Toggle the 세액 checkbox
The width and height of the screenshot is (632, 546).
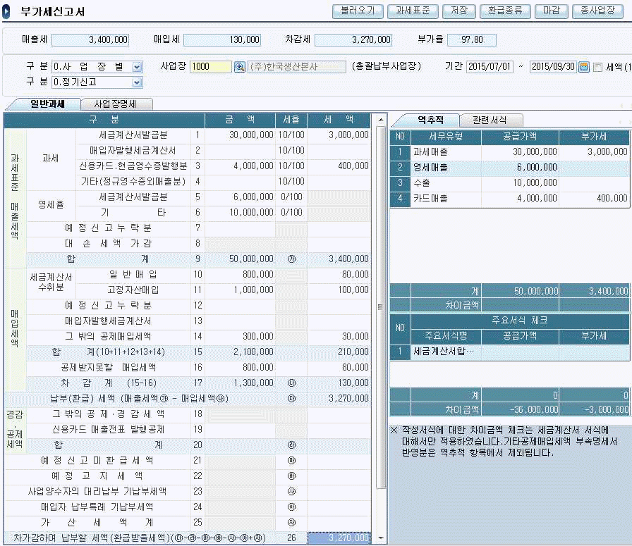click(x=597, y=67)
